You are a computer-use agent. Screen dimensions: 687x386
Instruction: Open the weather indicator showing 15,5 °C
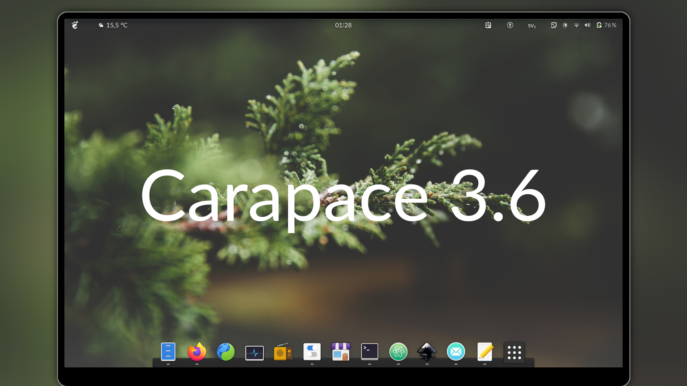(113, 25)
